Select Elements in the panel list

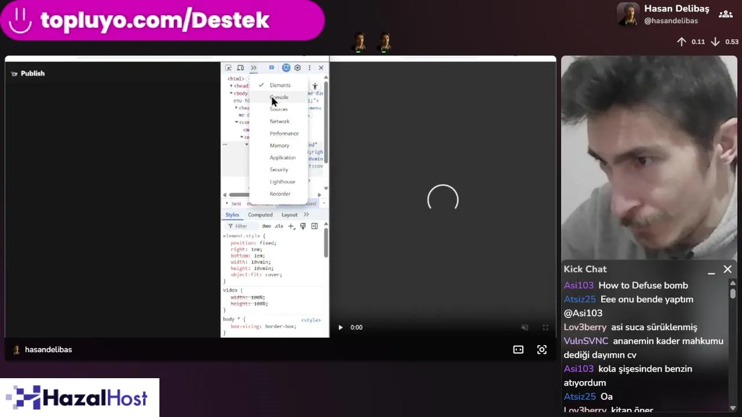(279, 85)
